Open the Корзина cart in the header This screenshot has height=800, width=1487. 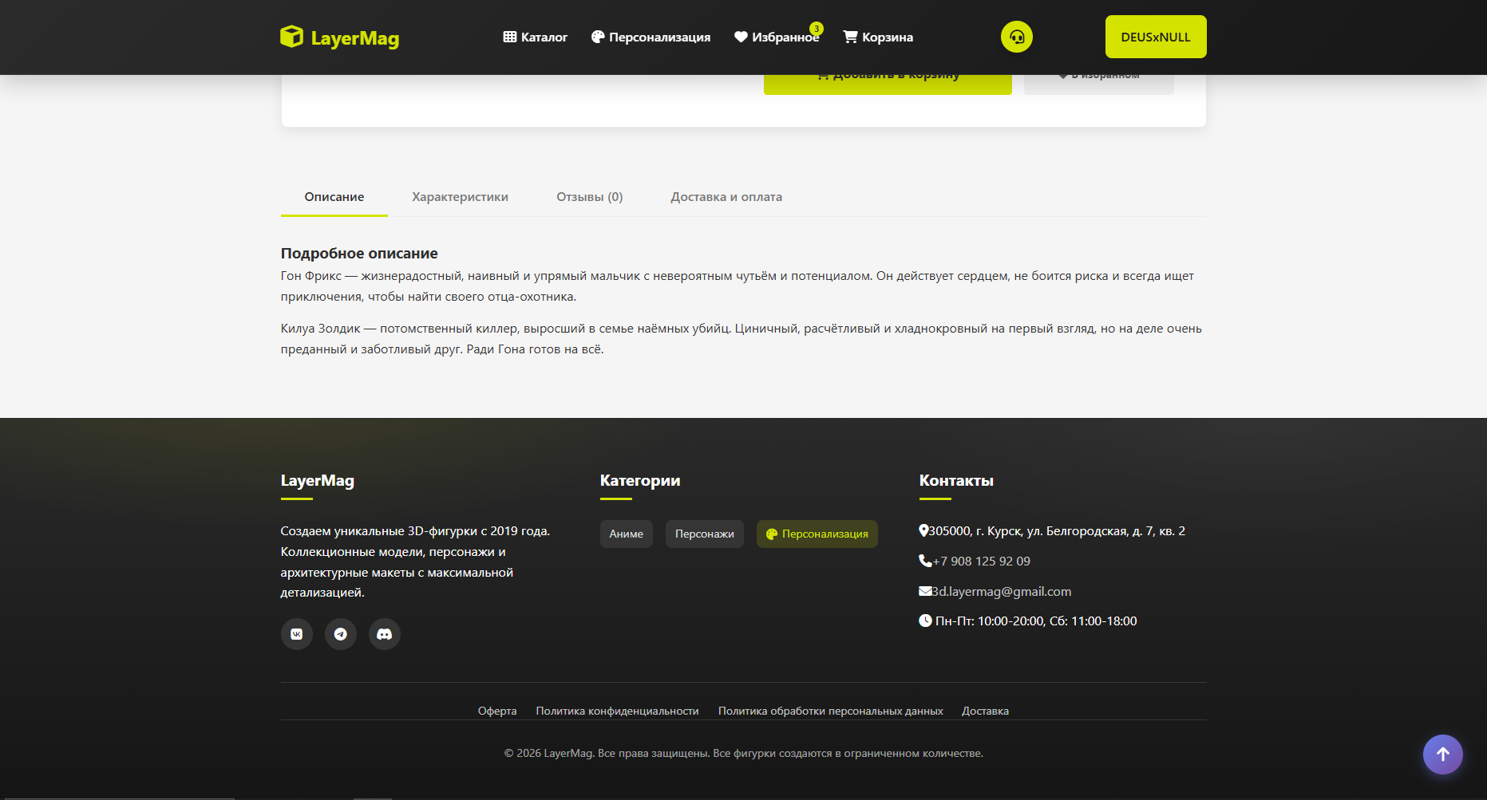click(x=878, y=37)
